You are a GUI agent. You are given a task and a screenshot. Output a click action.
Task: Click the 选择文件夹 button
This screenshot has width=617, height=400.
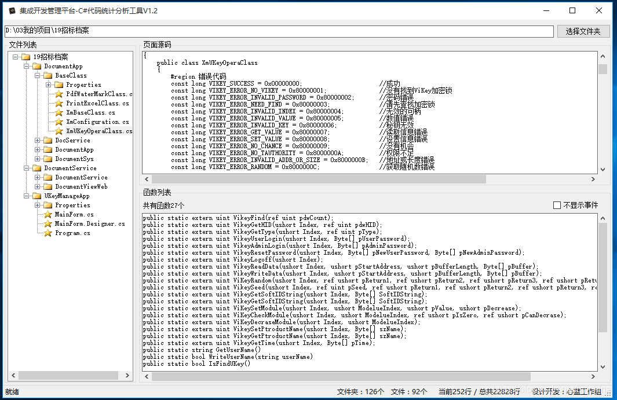pyautogui.click(x=583, y=31)
